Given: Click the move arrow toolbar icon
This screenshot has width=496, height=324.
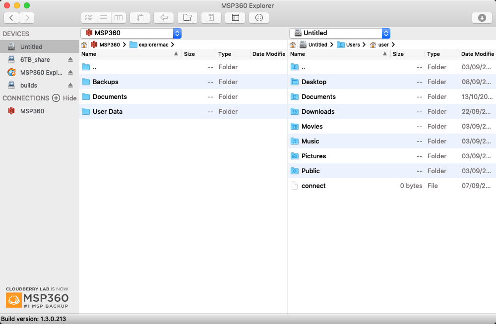Looking at the screenshot, I should 164,18.
